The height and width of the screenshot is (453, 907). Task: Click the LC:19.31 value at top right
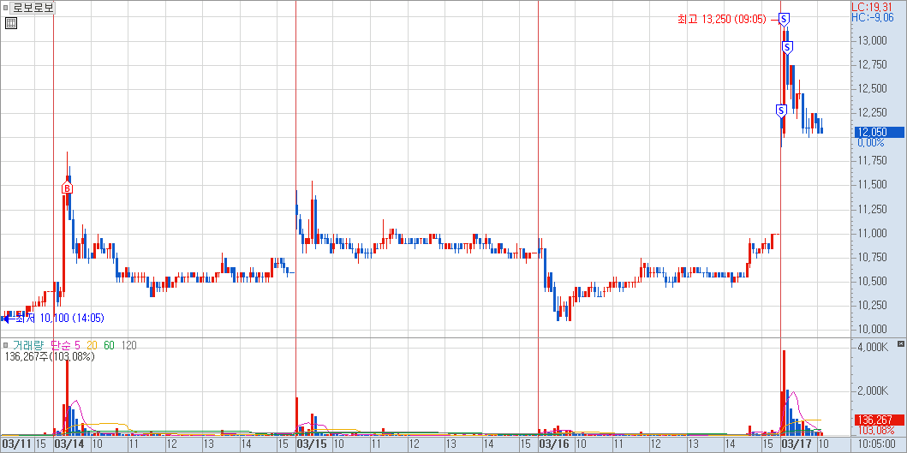[x=870, y=7]
